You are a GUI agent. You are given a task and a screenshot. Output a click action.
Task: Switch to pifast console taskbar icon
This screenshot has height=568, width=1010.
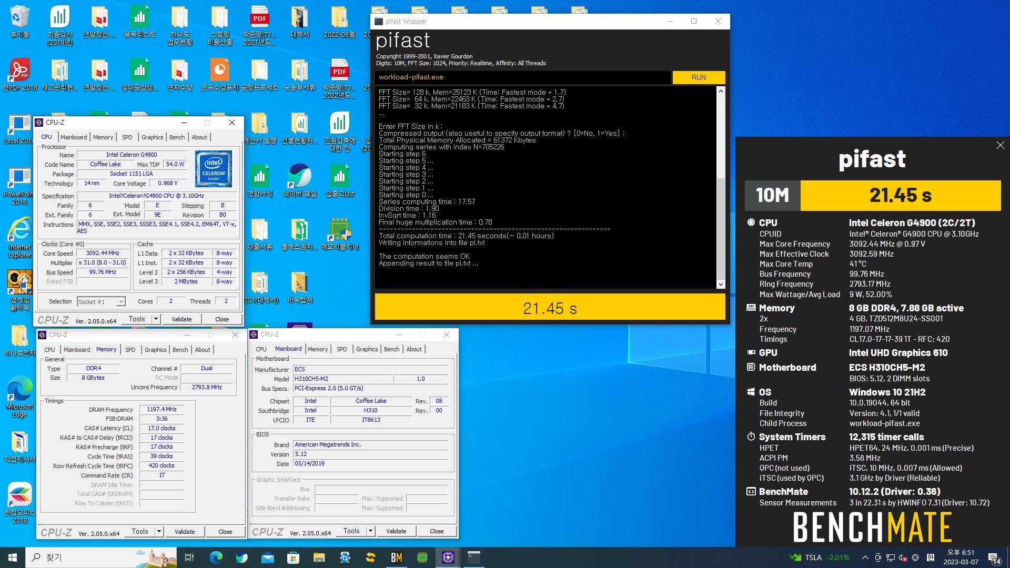(473, 557)
